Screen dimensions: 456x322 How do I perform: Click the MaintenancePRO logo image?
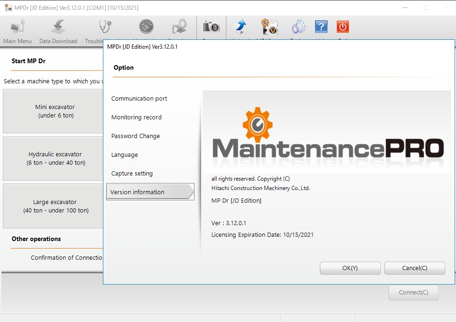[326, 132]
